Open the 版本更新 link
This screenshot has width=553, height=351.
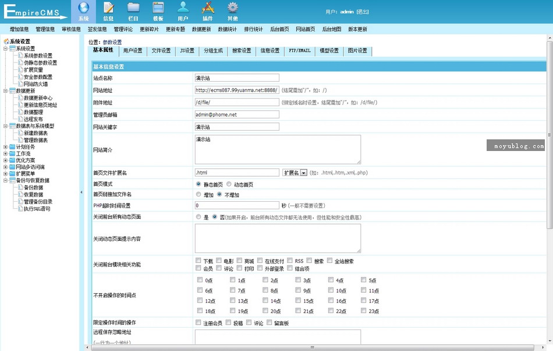[x=357, y=29]
